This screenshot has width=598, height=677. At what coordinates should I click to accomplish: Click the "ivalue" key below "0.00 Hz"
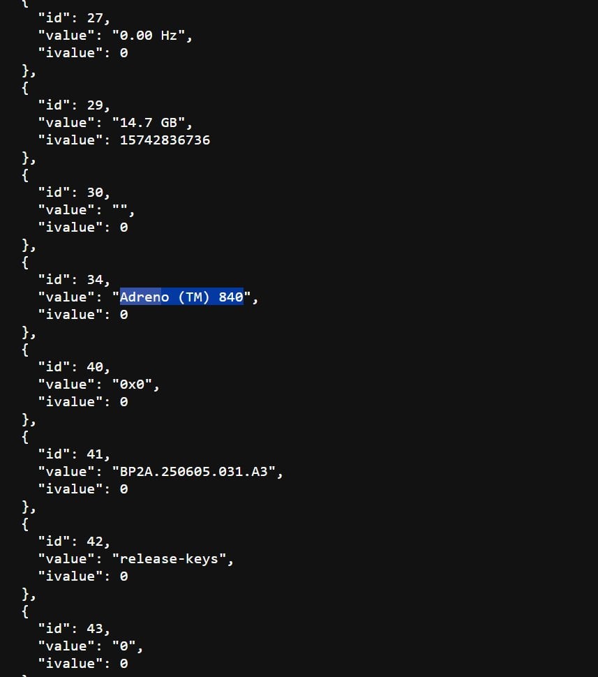pyautogui.click(x=70, y=53)
